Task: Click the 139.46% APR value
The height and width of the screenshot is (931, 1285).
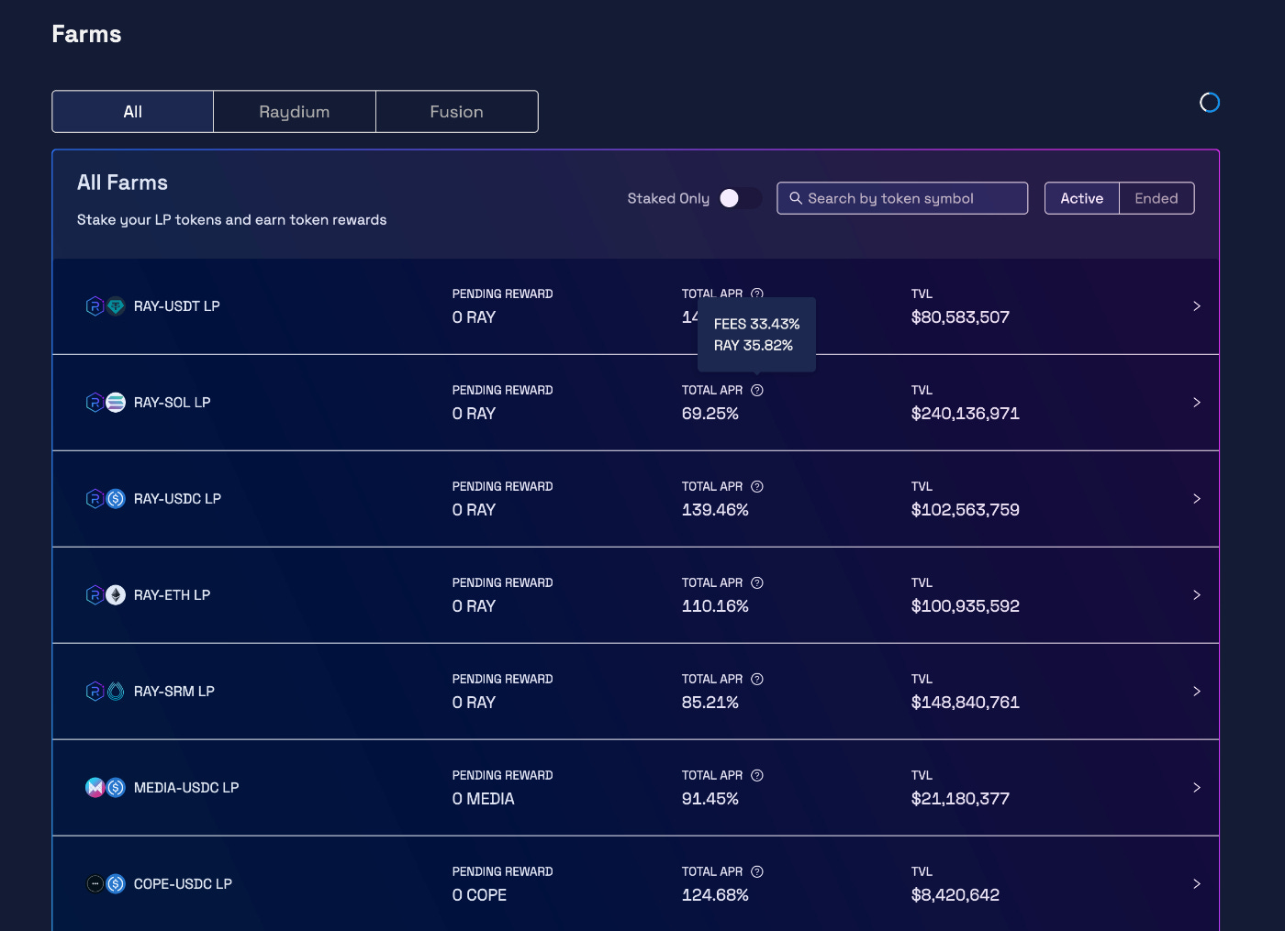Action: [716, 510]
